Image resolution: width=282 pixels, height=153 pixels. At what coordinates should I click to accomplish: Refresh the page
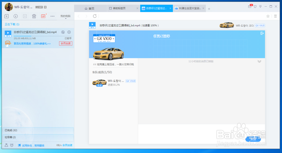coord(94,16)
